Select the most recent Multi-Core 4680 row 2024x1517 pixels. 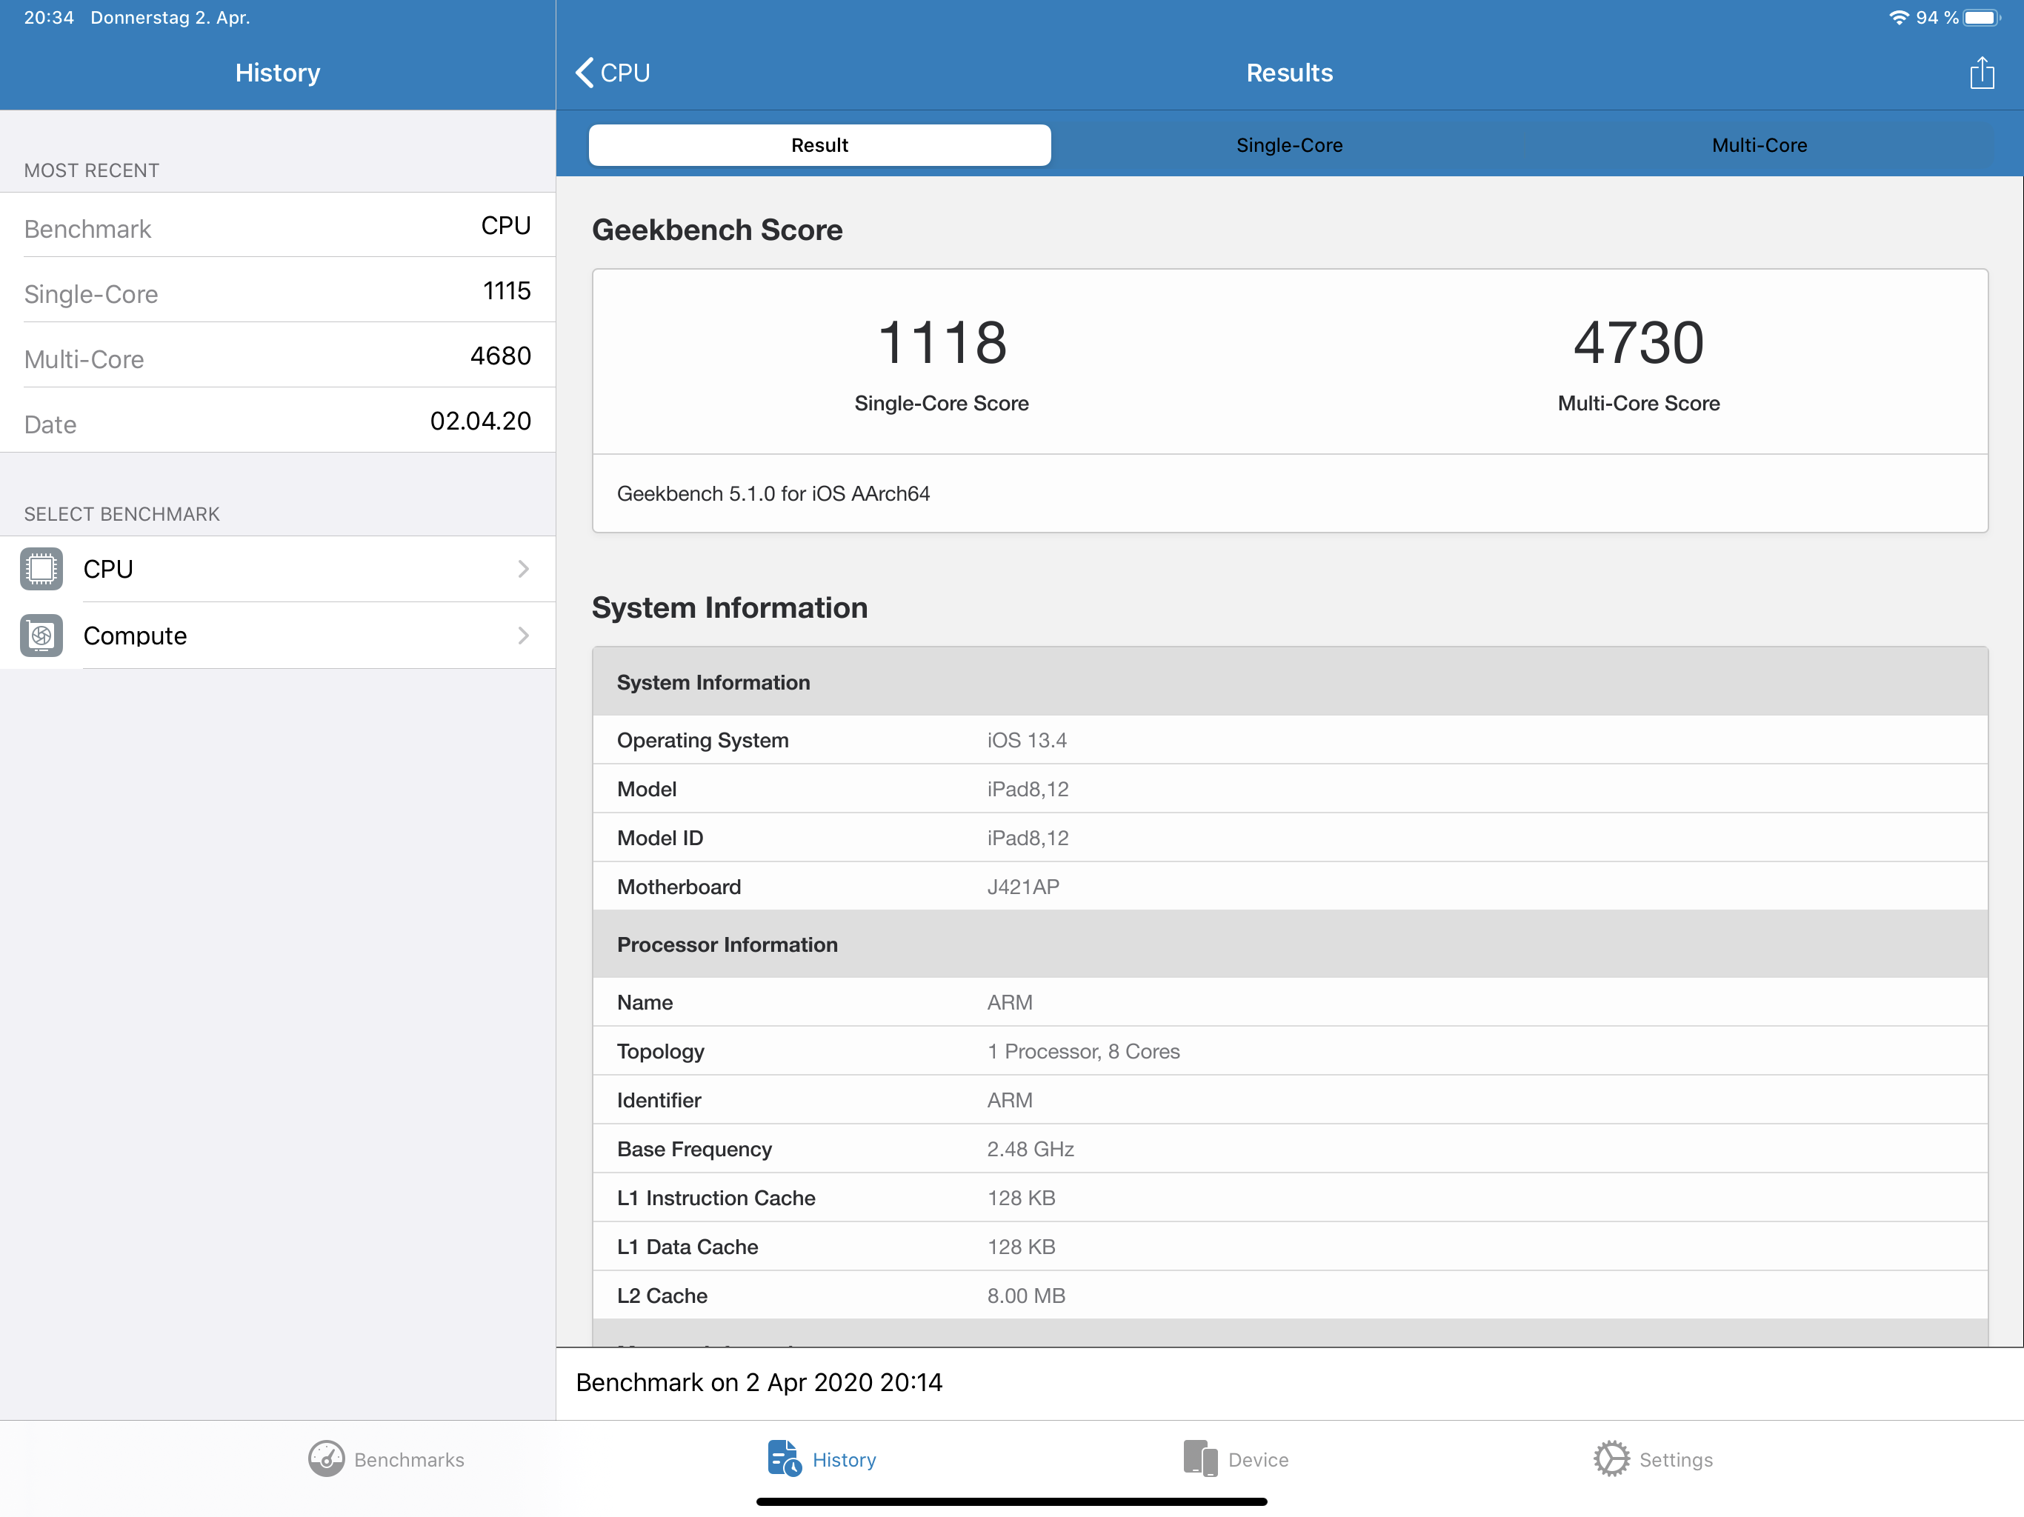coord(277,358)
